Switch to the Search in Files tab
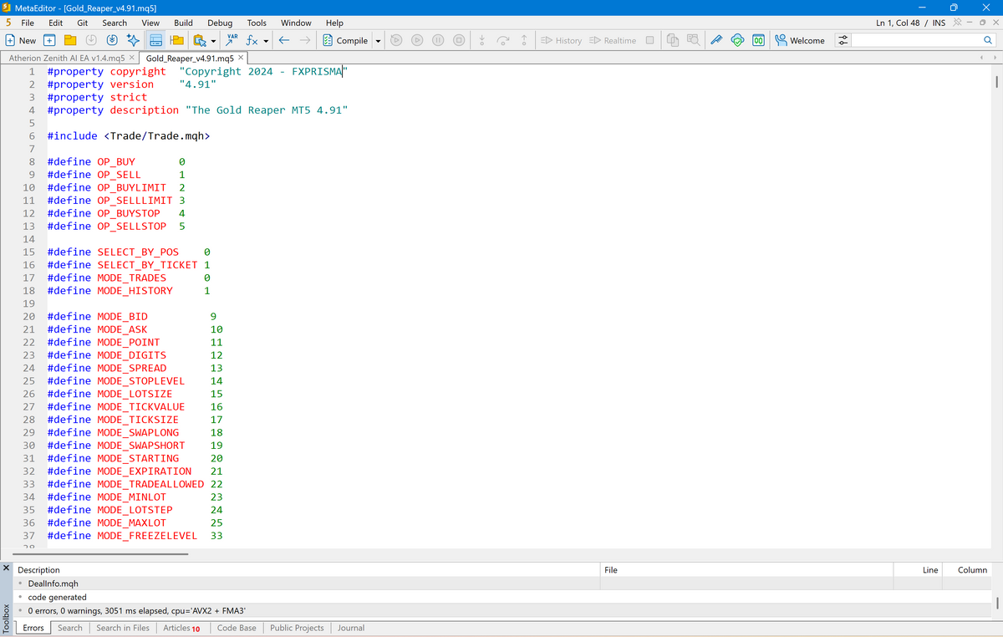This screenshot has height=637, width=1003. click(123, 628)
